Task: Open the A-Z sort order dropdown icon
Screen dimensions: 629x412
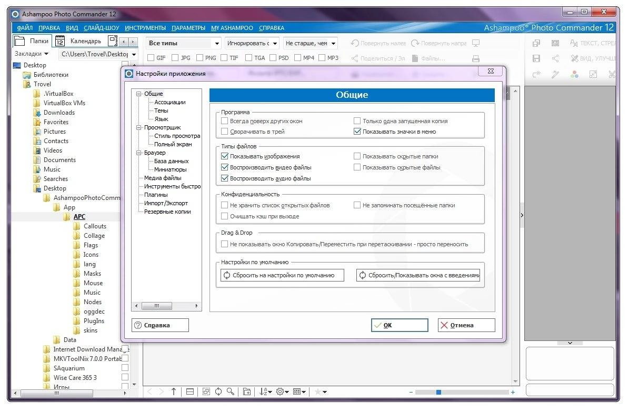Action: point(265,391)
